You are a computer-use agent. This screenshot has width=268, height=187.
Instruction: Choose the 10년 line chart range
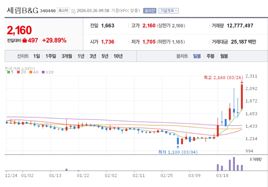coord(118,56)
